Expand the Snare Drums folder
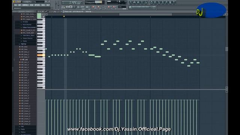This screenshot has height=135, width=240. click(27, 38)
